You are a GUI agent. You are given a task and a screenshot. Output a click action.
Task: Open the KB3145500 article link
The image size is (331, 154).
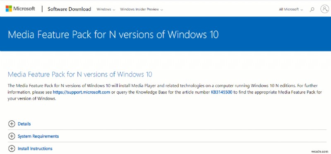[x=222, y=92]
